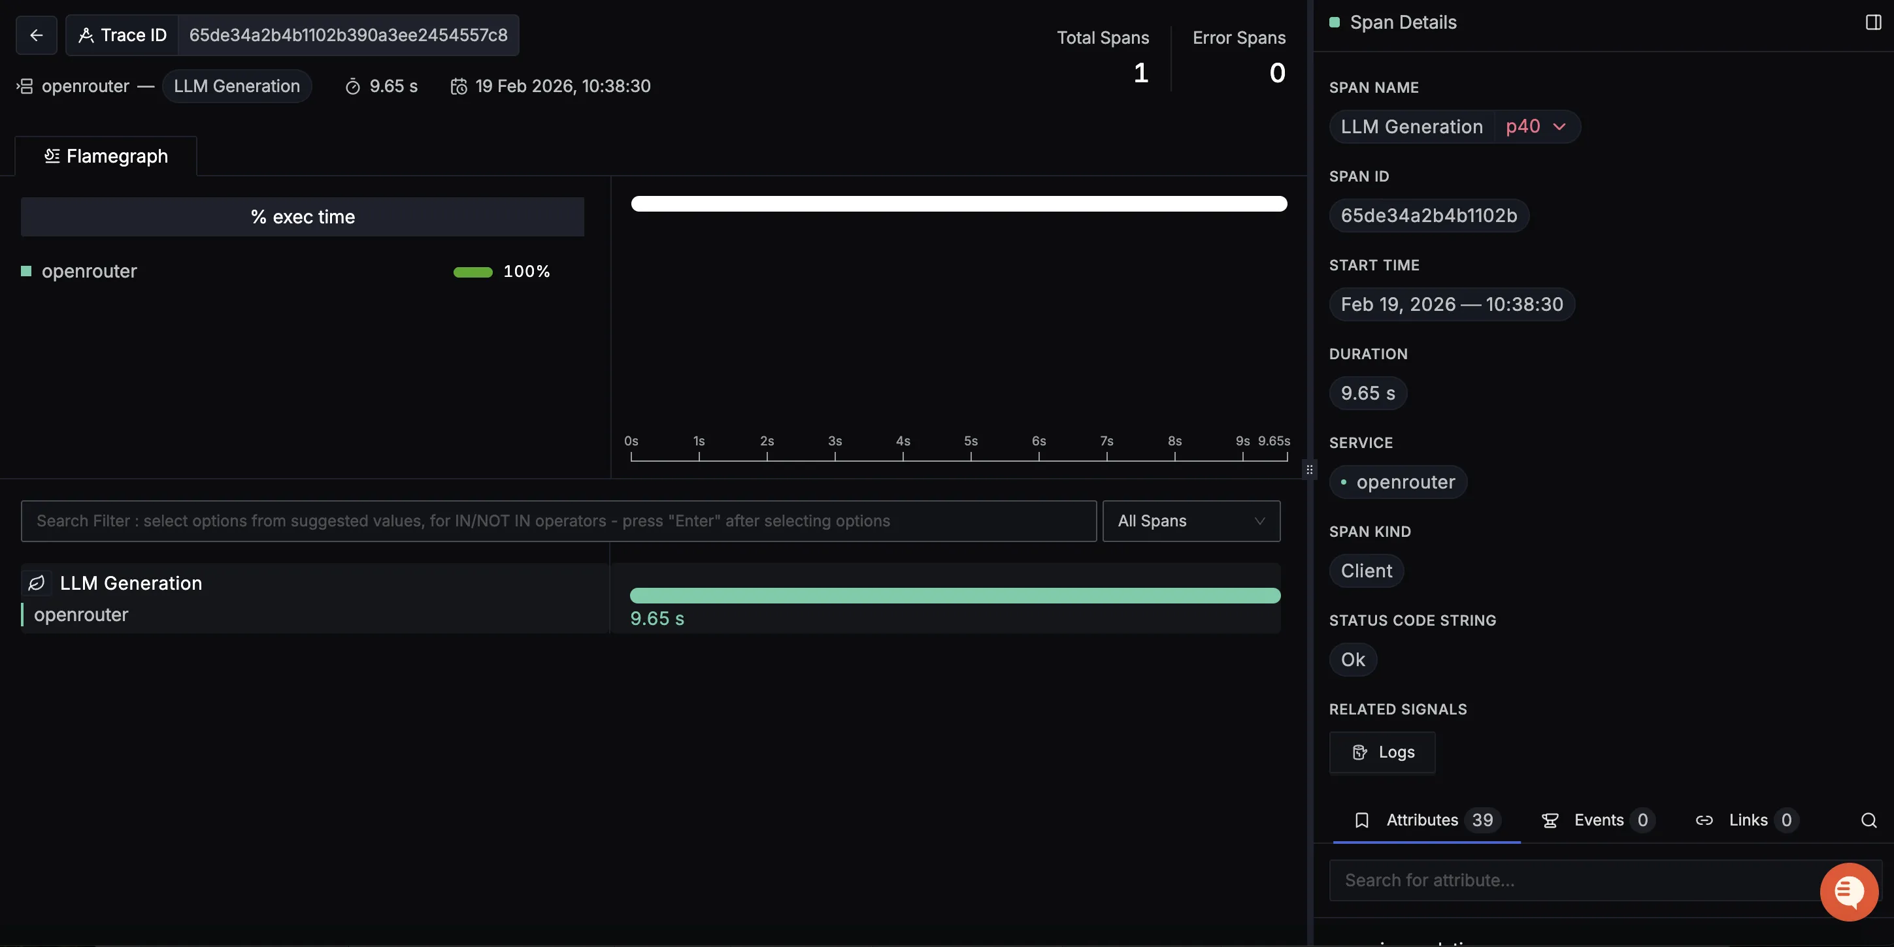This screenshot has width=1894, height=947.
Task: Click the calendar icon beside the trace date
Action: coord(459,86)
